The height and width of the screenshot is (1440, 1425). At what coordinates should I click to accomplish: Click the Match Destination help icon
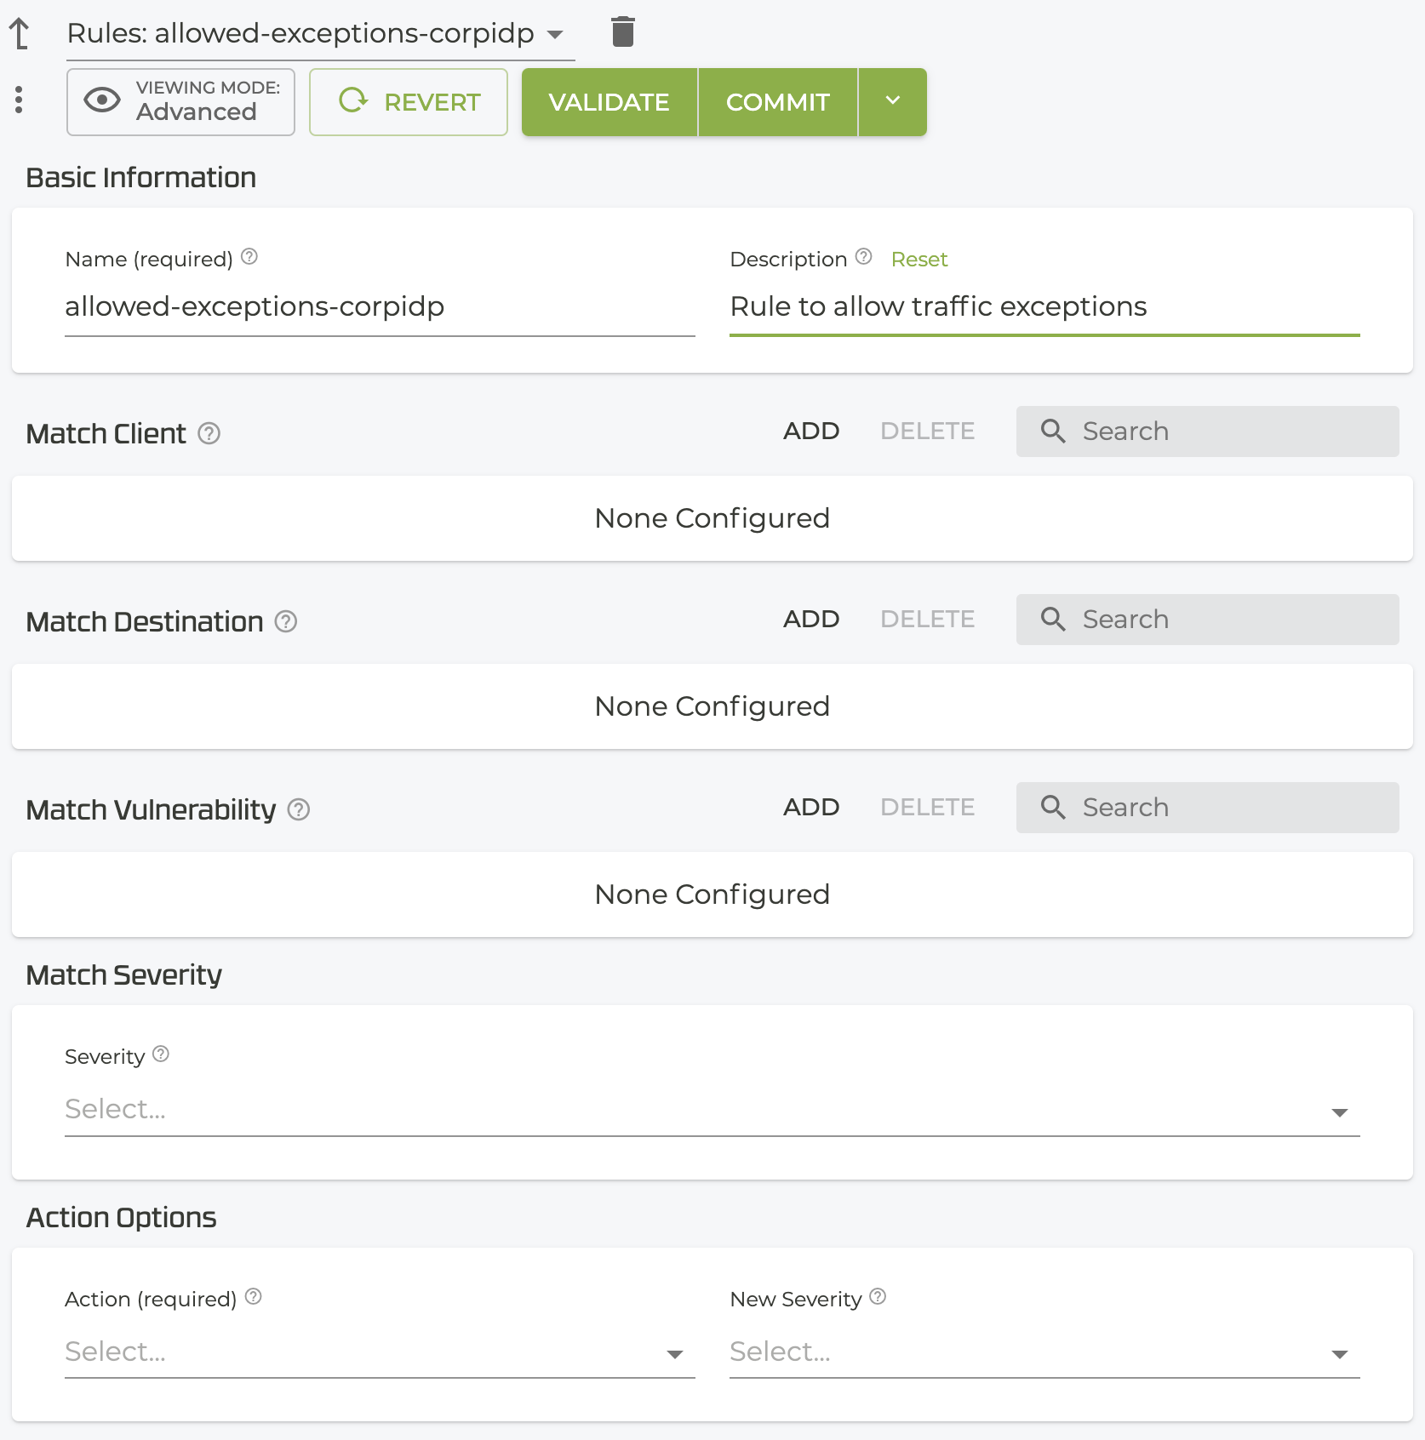(286, 622)
